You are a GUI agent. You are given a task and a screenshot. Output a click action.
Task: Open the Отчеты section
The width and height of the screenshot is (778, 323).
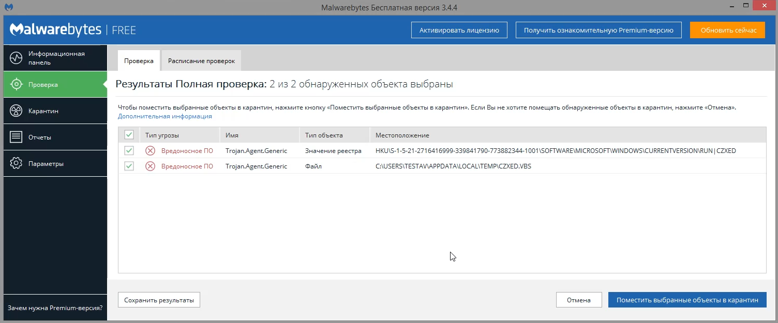55,137
